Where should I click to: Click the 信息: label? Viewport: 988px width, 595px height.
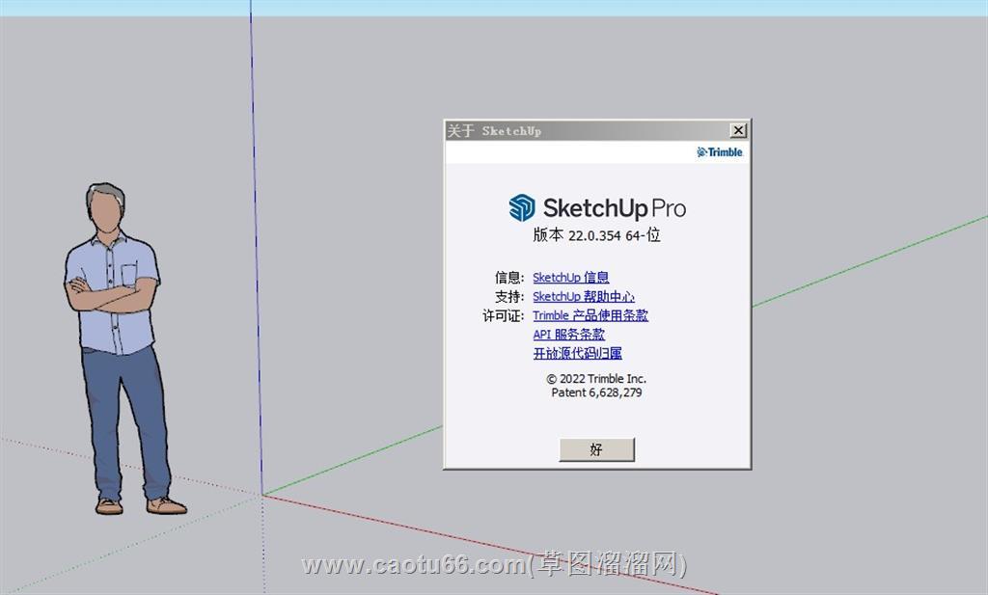click(x=509, y=277)
